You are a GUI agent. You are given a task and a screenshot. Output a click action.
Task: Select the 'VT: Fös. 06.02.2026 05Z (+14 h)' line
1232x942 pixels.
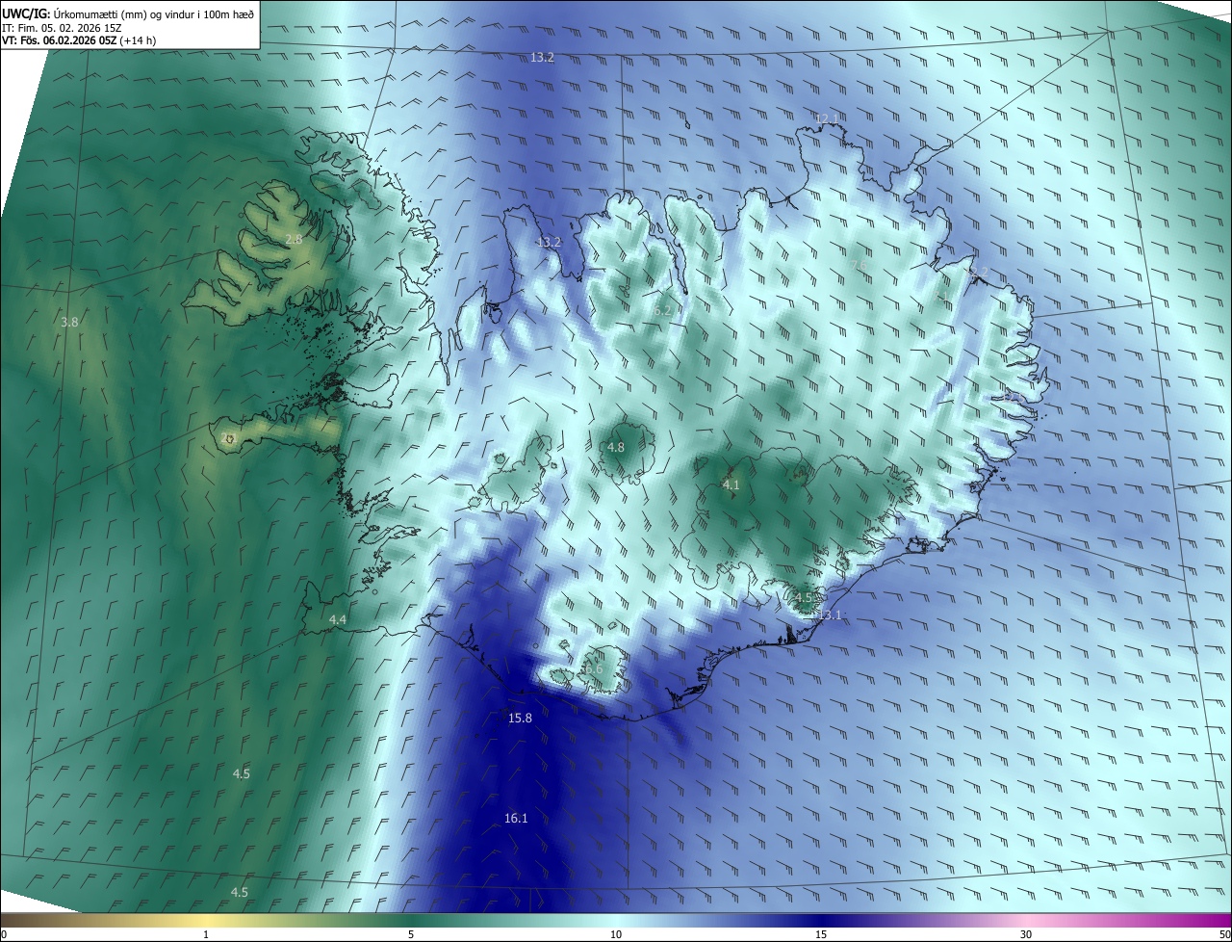[x=79, y=40]
